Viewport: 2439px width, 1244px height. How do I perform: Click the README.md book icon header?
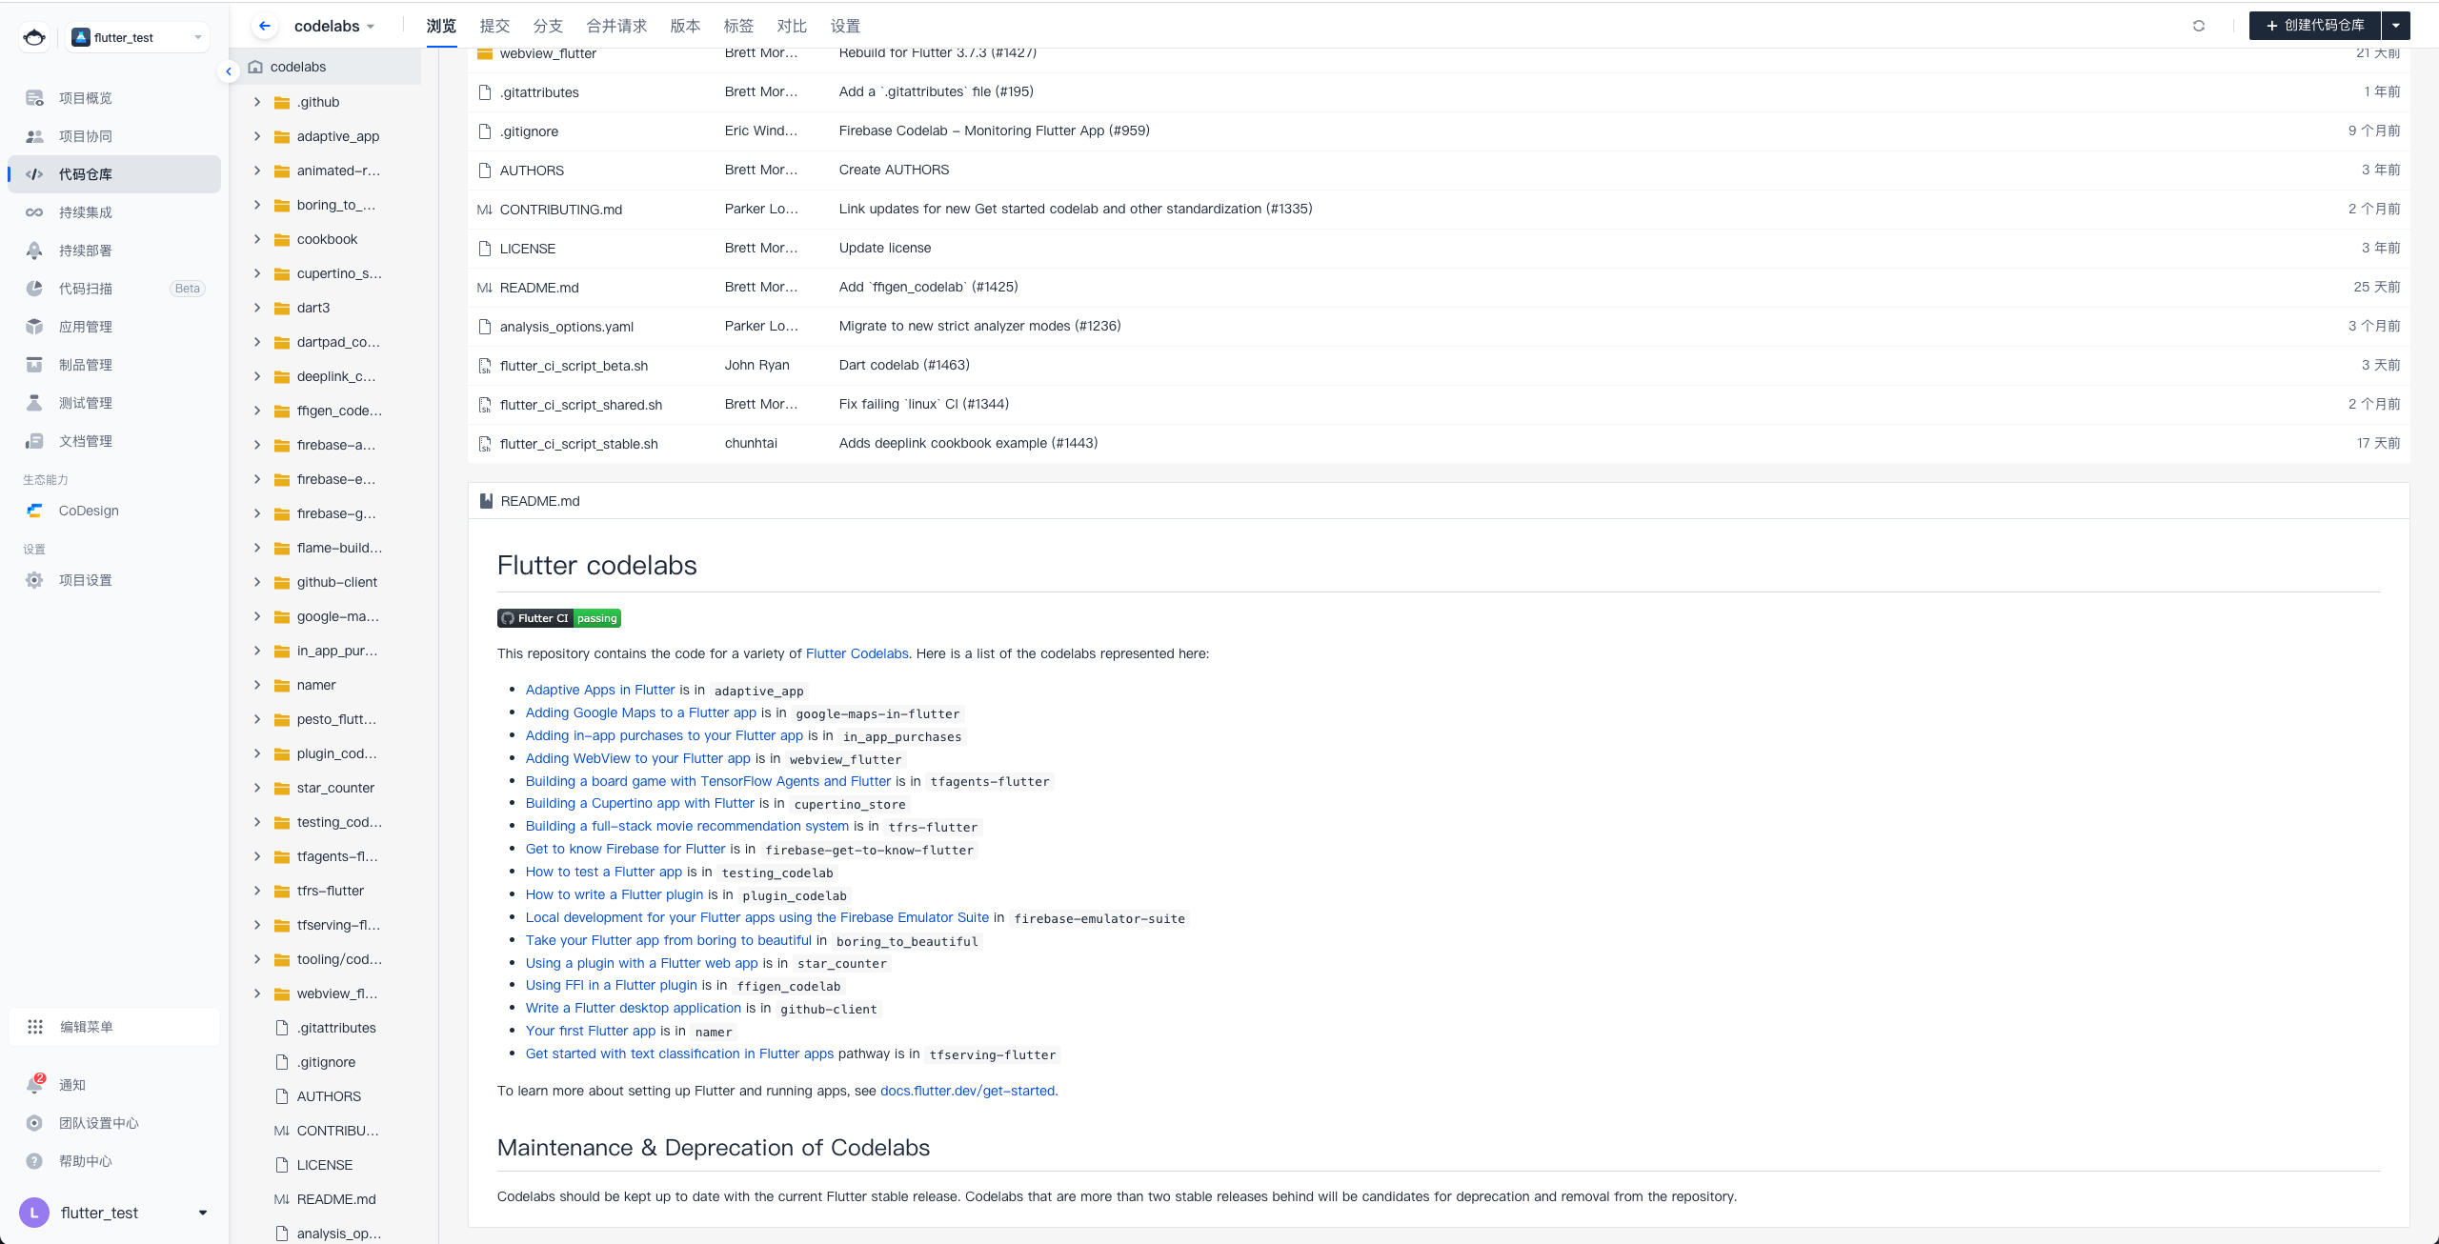tap(486, 501)
